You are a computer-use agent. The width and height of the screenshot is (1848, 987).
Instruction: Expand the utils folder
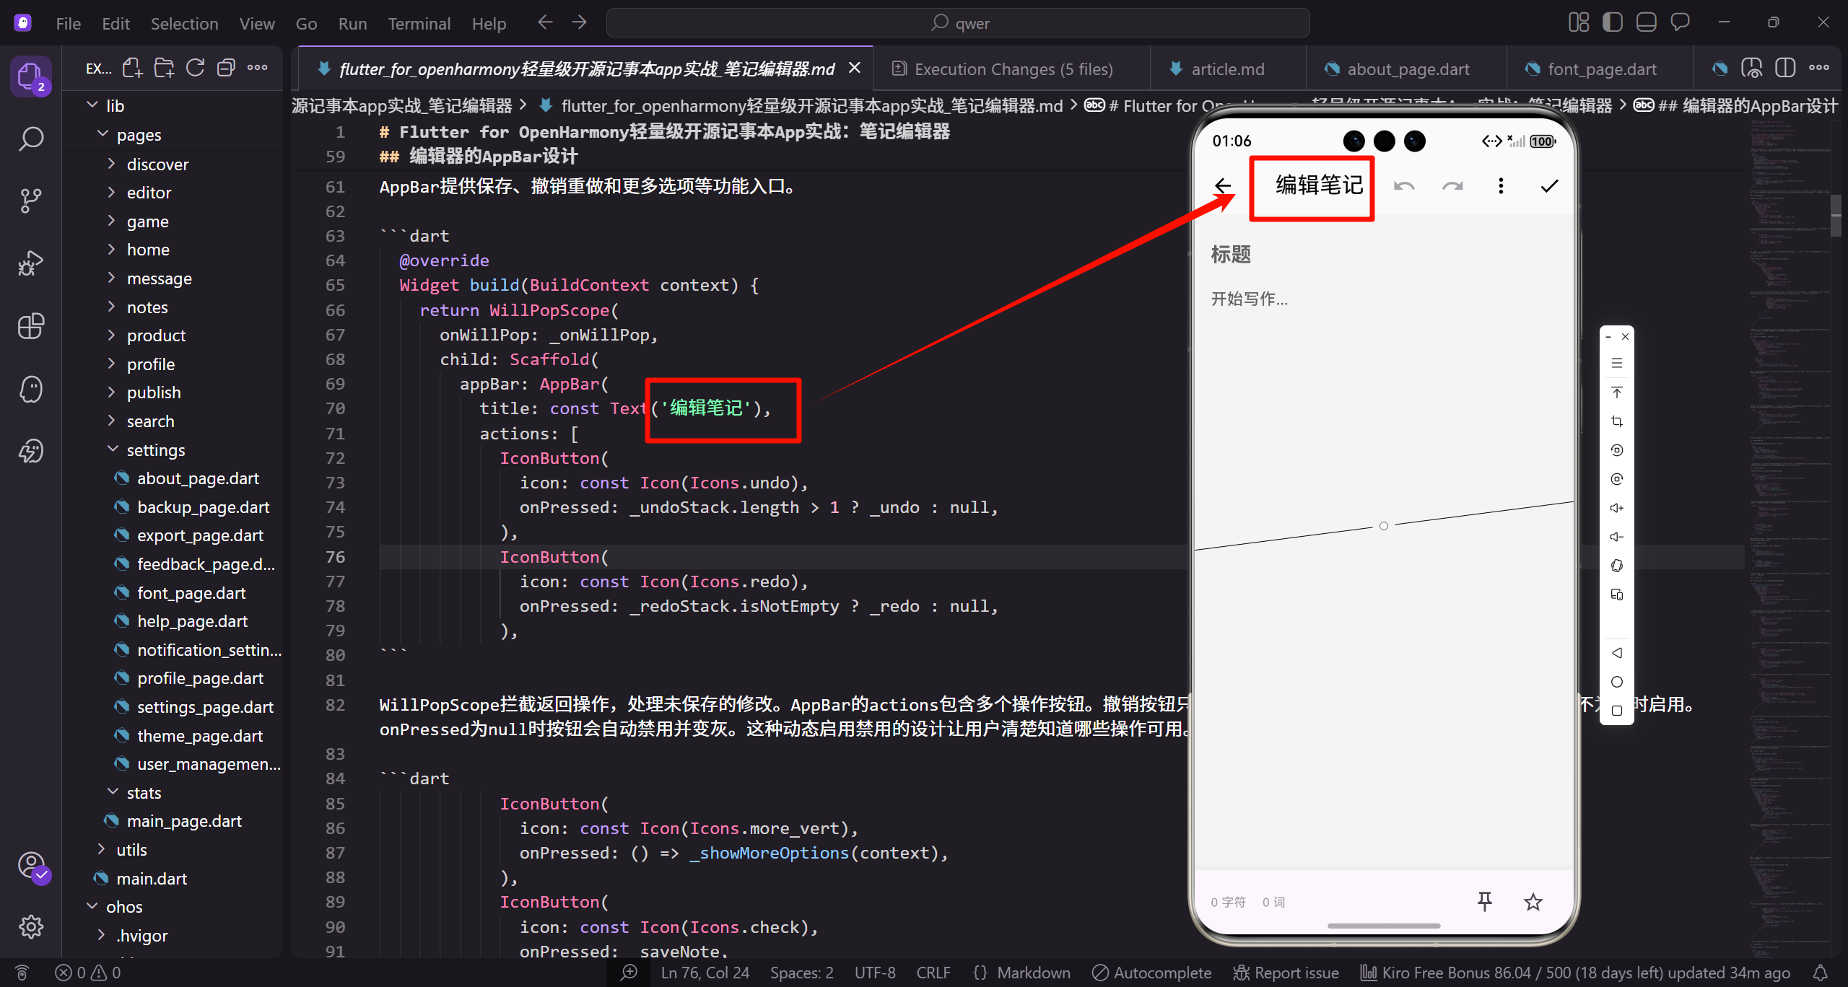tap(131, 850)
